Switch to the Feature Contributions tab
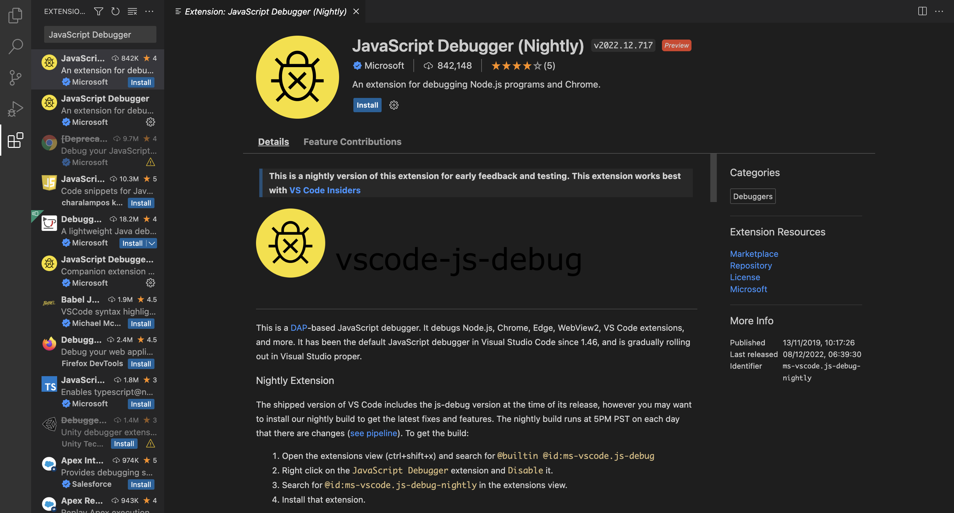 tap(352, 141)
